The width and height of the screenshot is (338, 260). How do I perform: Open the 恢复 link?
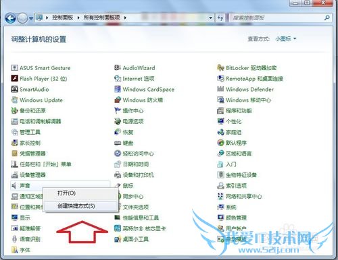[x=128, y=132]
